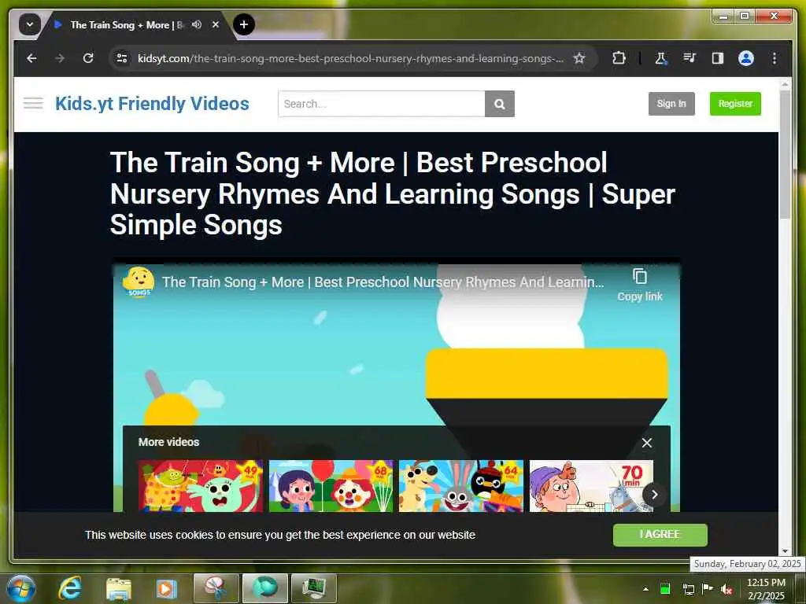The image size is (806, 604).
Task: Bookmark this page with the star icon
Action: click(579, 58)
